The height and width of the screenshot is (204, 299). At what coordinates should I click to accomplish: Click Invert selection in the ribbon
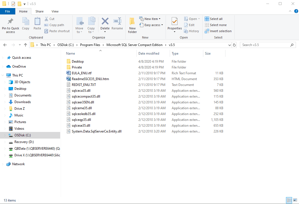coord(218,31)
